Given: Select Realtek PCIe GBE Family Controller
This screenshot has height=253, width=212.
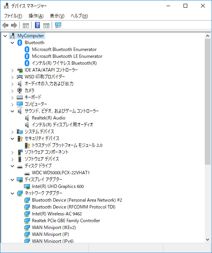Looking at the screenshot, I should point(66,221).
